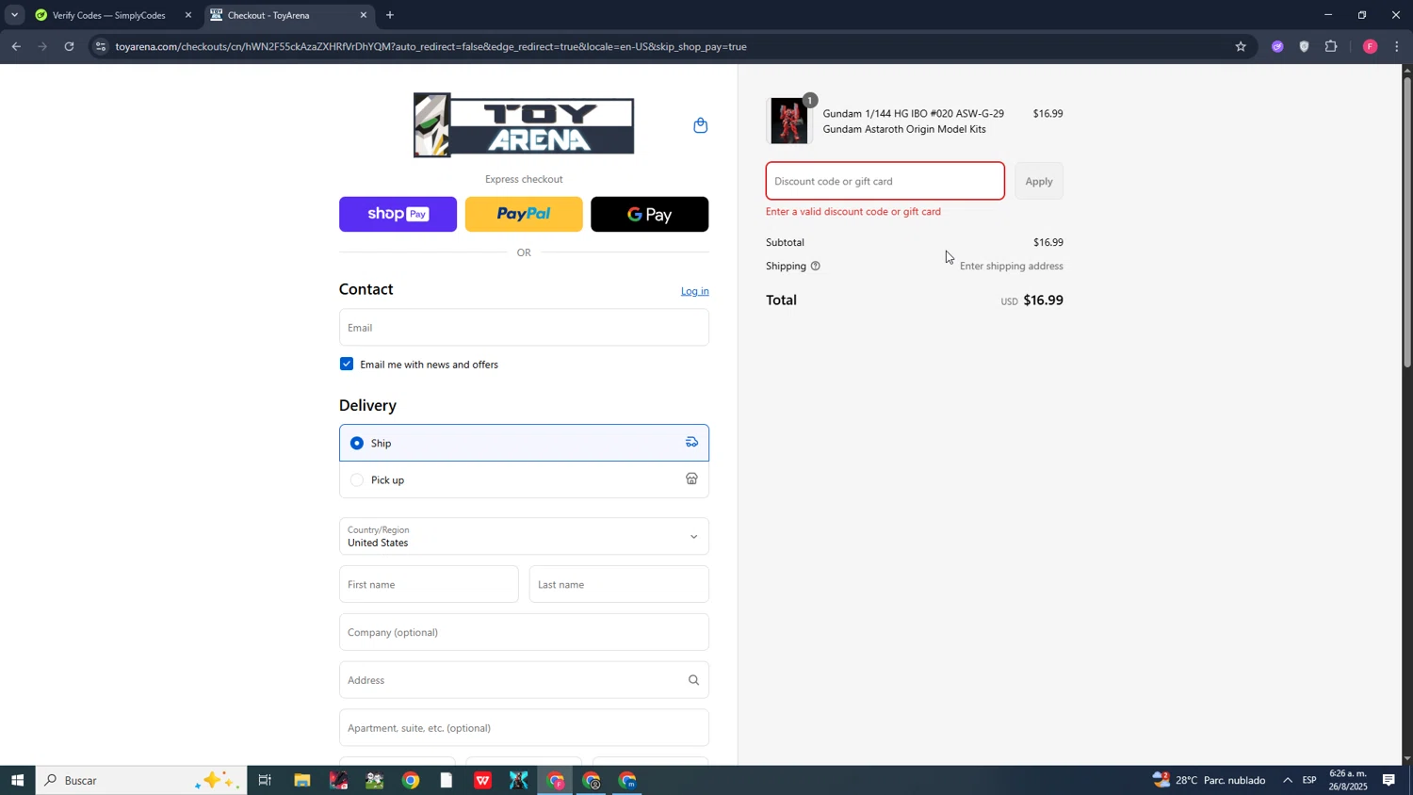1413x795 pixels.
Task: Open the shield extension icon
Action: click(x=1305, y=46)
